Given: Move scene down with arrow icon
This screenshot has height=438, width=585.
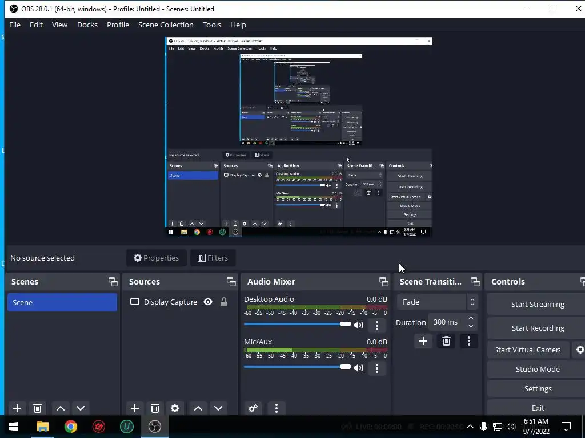Looking at the screenshot, I should click(81, 408).
